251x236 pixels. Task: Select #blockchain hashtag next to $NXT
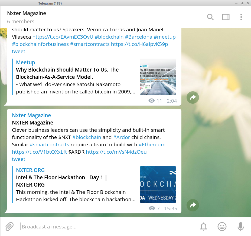(x=87, y=137)
